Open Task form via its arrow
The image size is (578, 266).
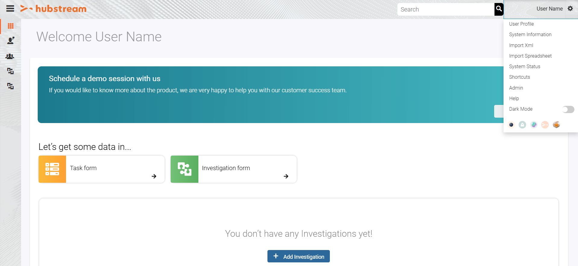point(154,176)
